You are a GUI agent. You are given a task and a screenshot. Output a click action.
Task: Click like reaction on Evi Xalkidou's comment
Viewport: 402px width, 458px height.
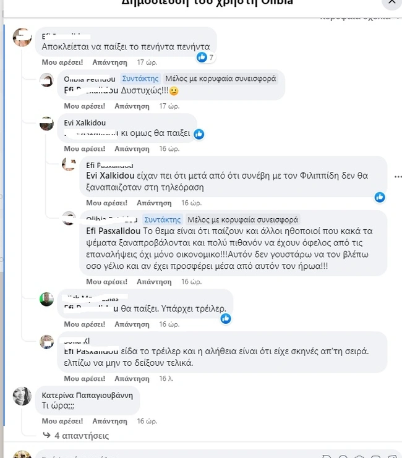(199, 134)
